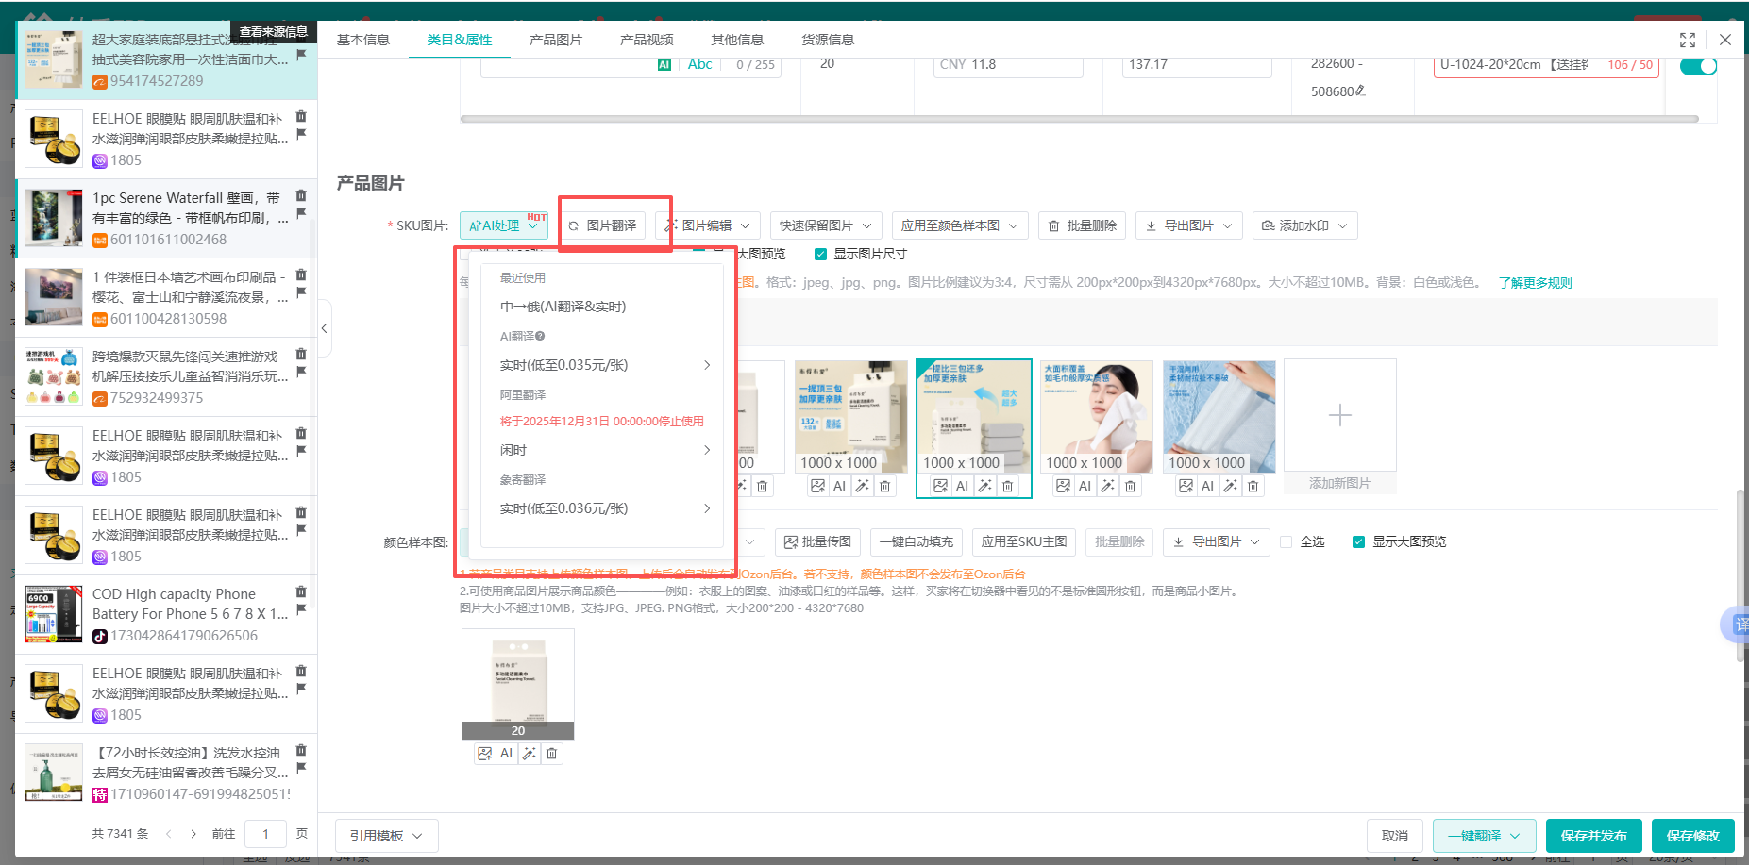Click the vertical scrollbar at right edge
1749x865 pixels.
1740,575
